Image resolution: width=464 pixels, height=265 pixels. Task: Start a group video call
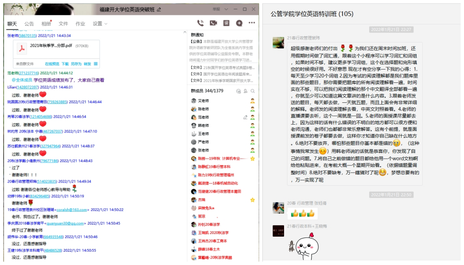pyautogui.click(x=213, y=23)
